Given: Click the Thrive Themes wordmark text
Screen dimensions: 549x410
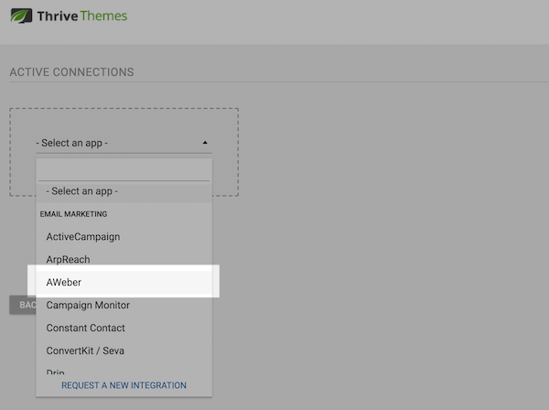Looking at the screenshot, I should click(x=82, y=16).
